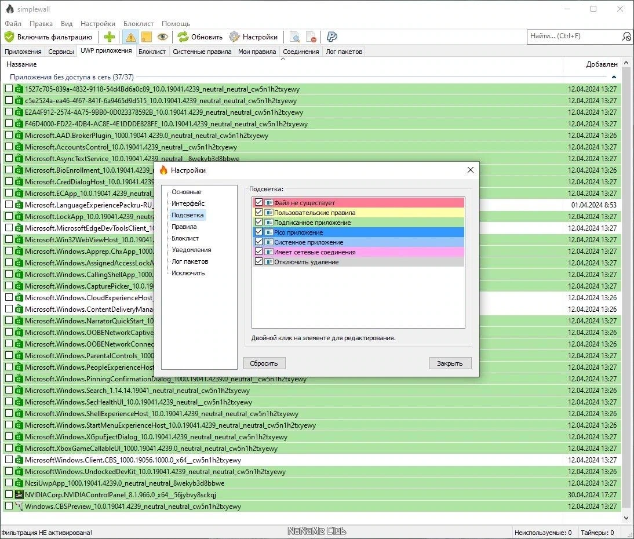Select Интерфейс in settings tree

tap(188, 203)
